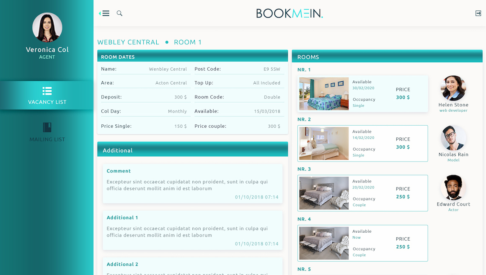Click the 300 $ price in room NR. 2
The width and height of the screenshot is (486, 275).
(403, 147)
